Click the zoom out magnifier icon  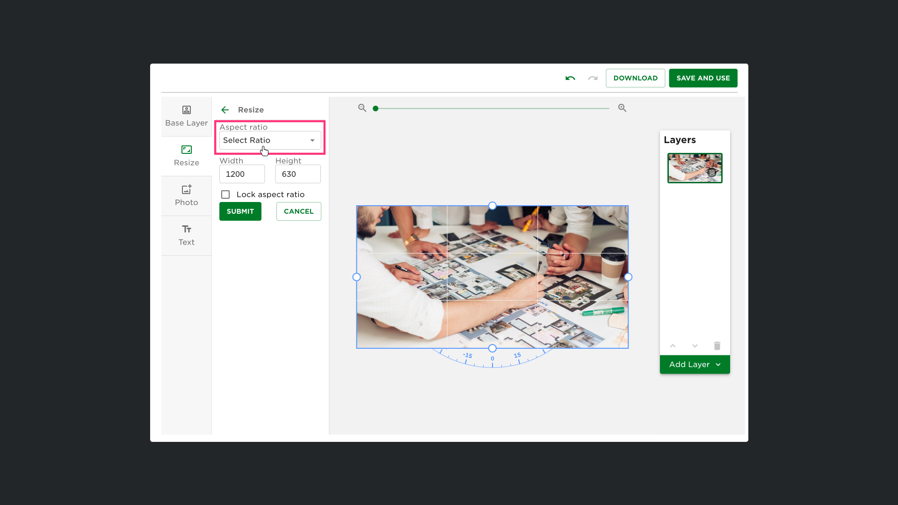362,108
